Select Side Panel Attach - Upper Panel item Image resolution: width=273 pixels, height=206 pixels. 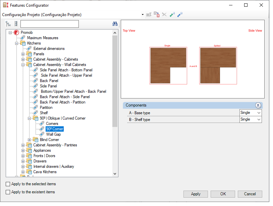click(66, 75)
